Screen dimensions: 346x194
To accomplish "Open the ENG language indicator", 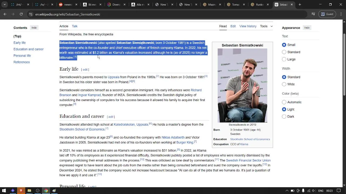I will (x=321, y=191).
